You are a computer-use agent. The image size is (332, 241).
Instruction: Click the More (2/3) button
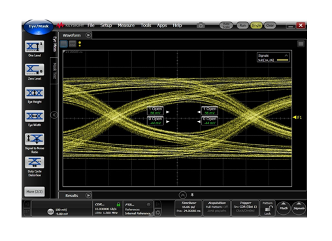[x=35, y=191]
